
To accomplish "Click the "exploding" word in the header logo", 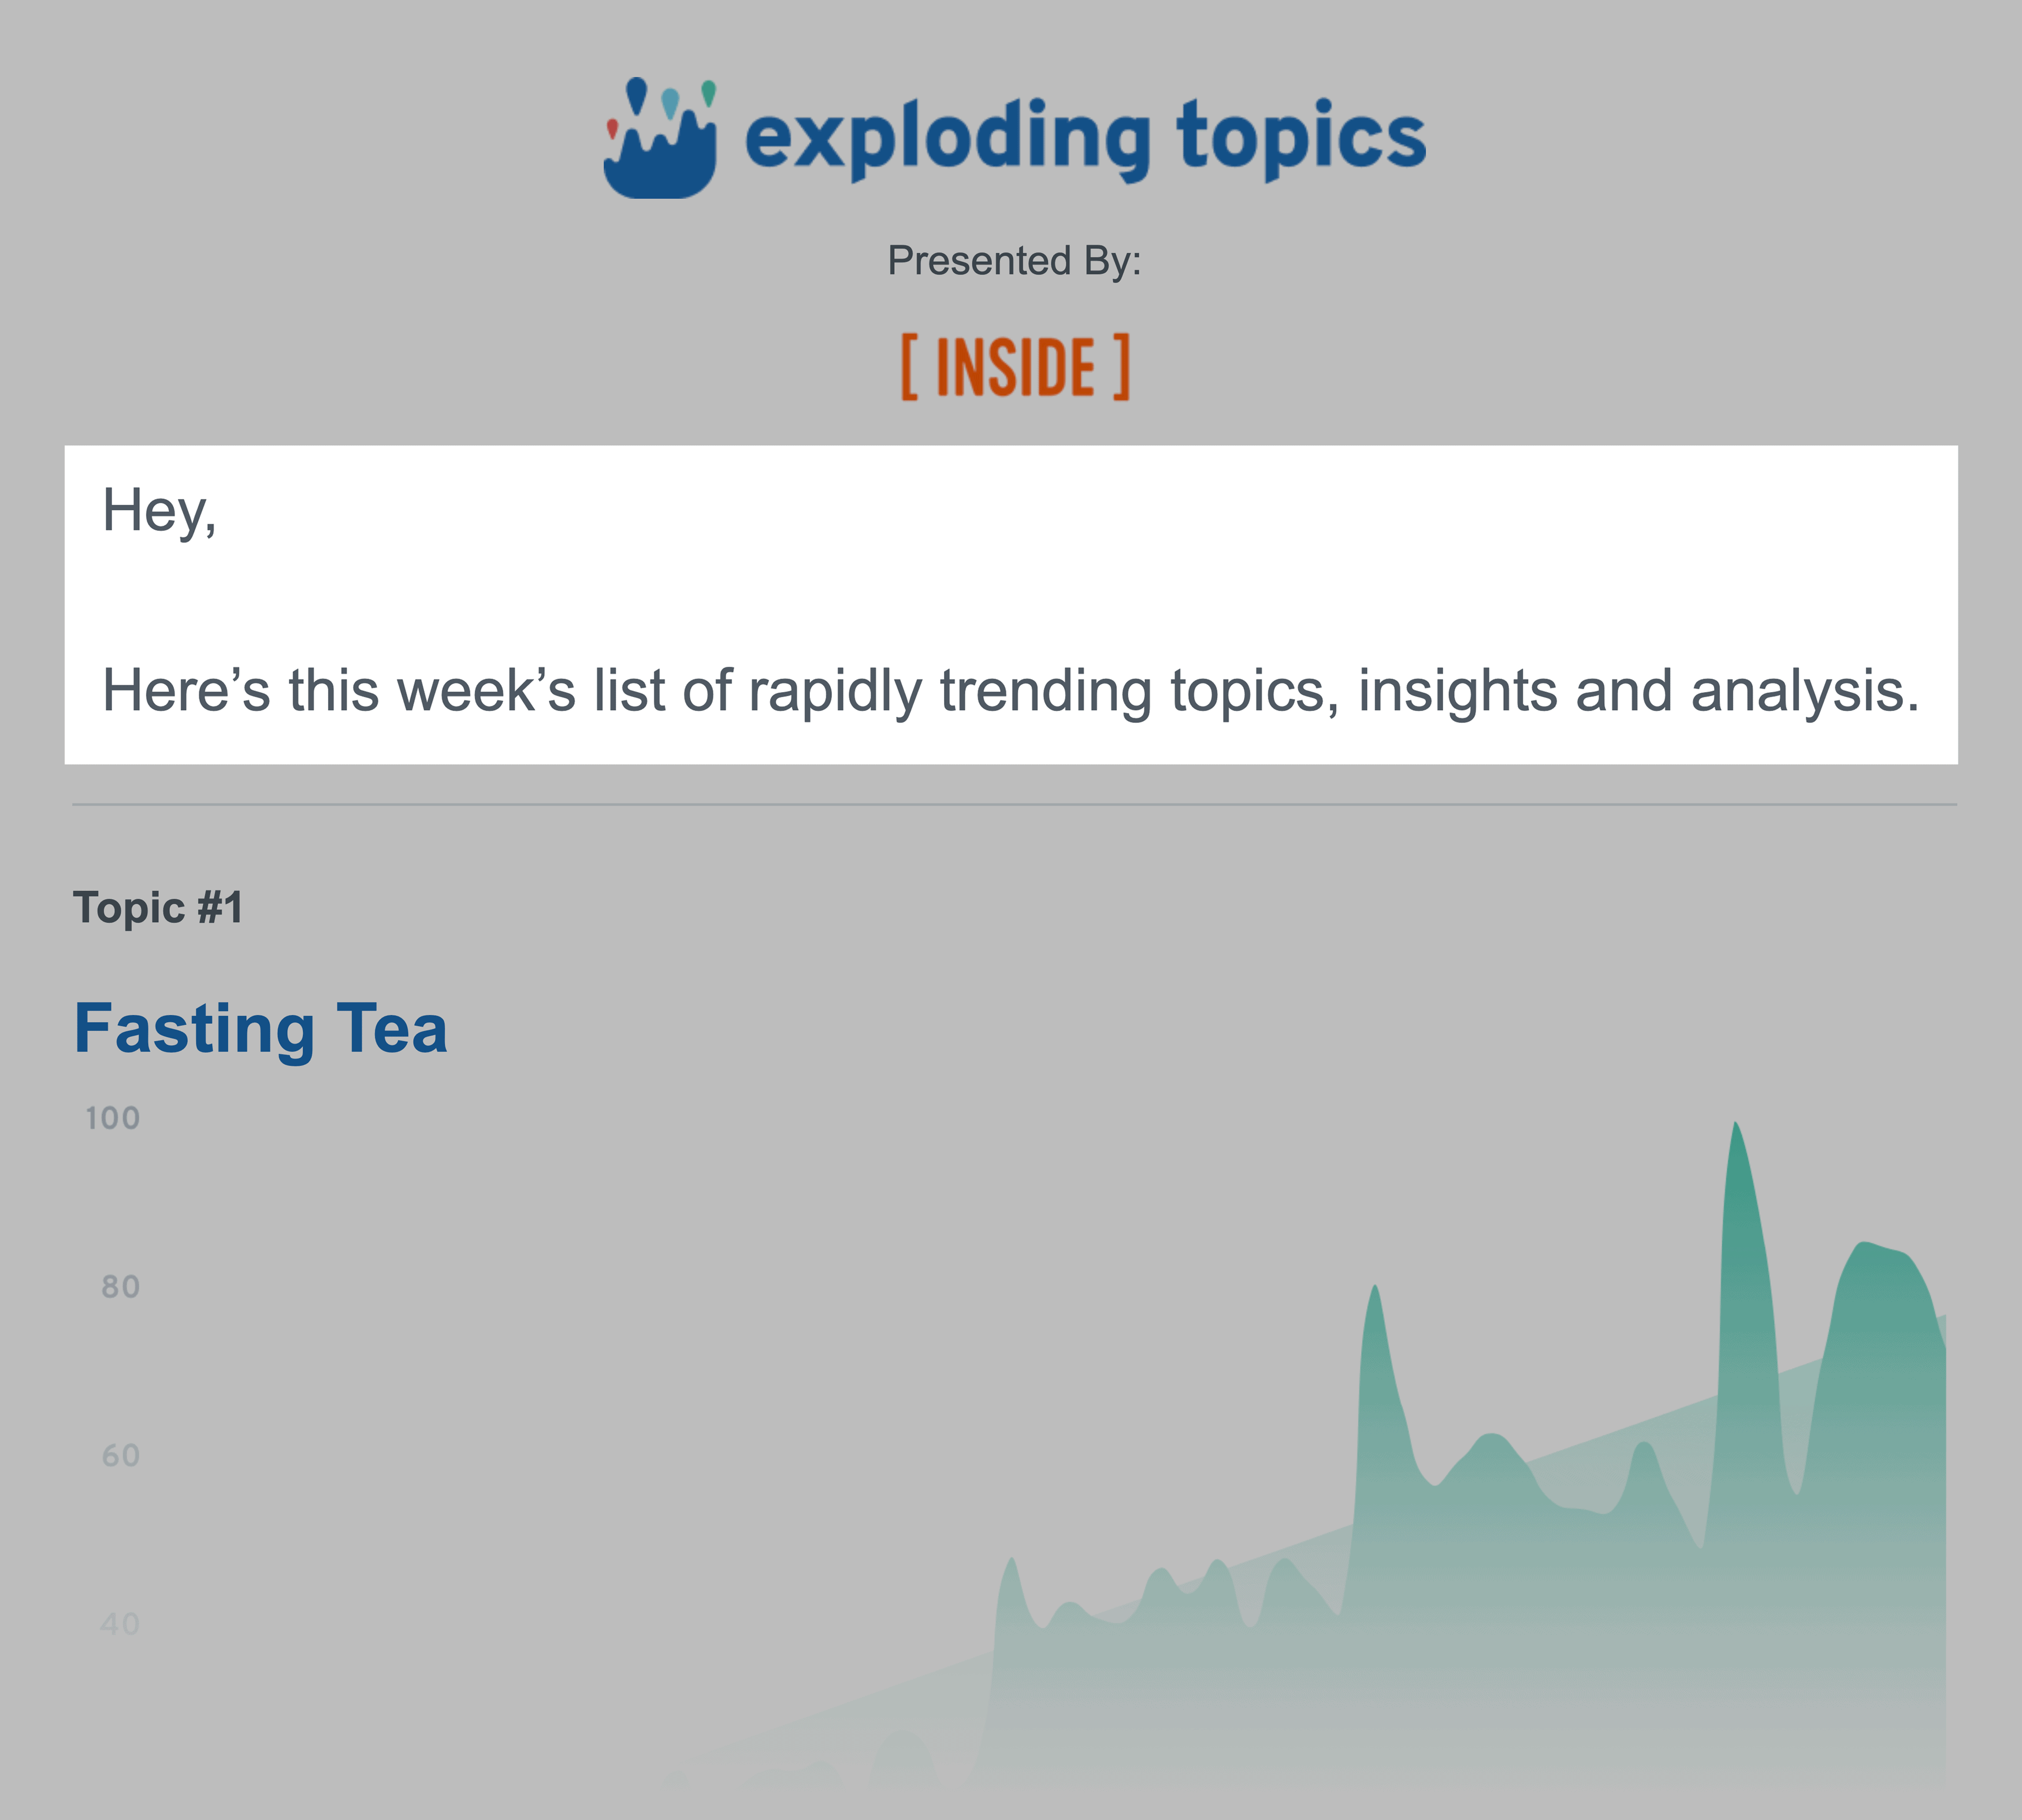I will (948, 139).
